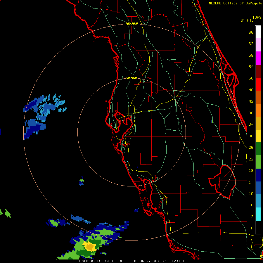263x263 pixels.
Task: Click the yellow storm core echo offshore
Action: coord(90,247)
